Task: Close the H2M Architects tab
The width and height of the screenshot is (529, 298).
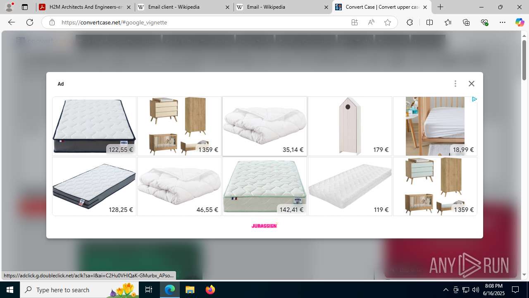Action: pos(129,7)
